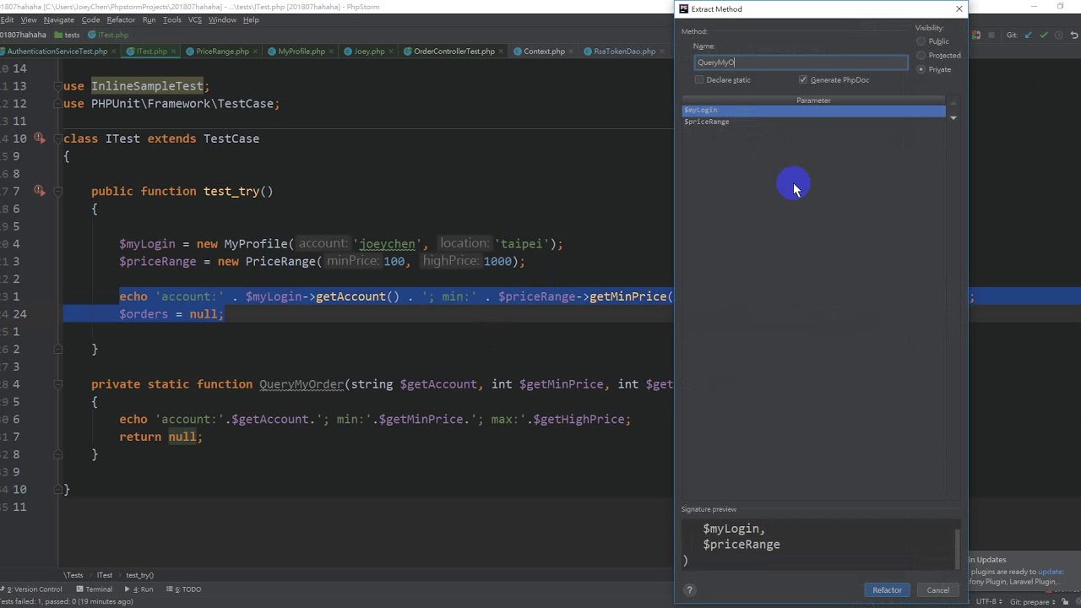Click Git commit checkmark icon
Image resolution: width=1081 pixels, height=608 pixels.
pyautogui.click(x=1044, y=35)
